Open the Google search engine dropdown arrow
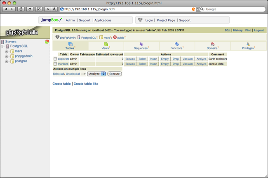 [x=204, y=9]
